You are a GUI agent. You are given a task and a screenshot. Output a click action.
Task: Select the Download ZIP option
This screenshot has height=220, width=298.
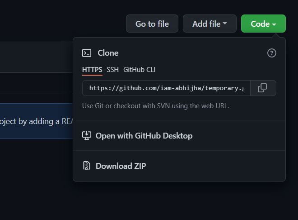tap(121, 166)
